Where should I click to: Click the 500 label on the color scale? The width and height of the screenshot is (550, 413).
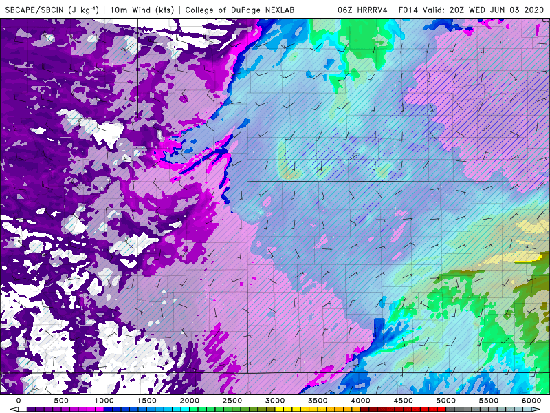(x=61, y=401)
